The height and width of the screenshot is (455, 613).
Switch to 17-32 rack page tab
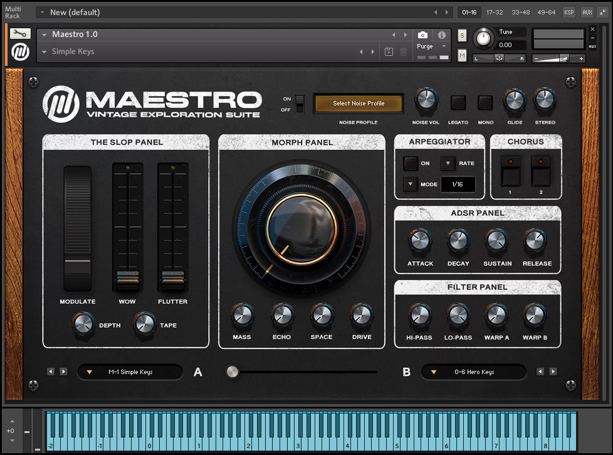pos(495,12)
